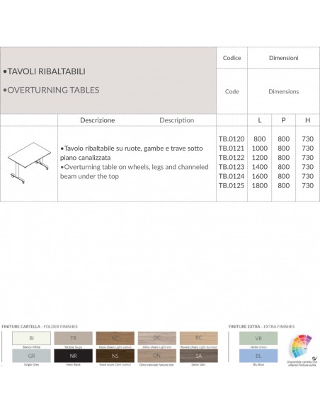This screenshot has height=413, width=320.
Task: Click product code TB.0120
Action: click(232, 139)
